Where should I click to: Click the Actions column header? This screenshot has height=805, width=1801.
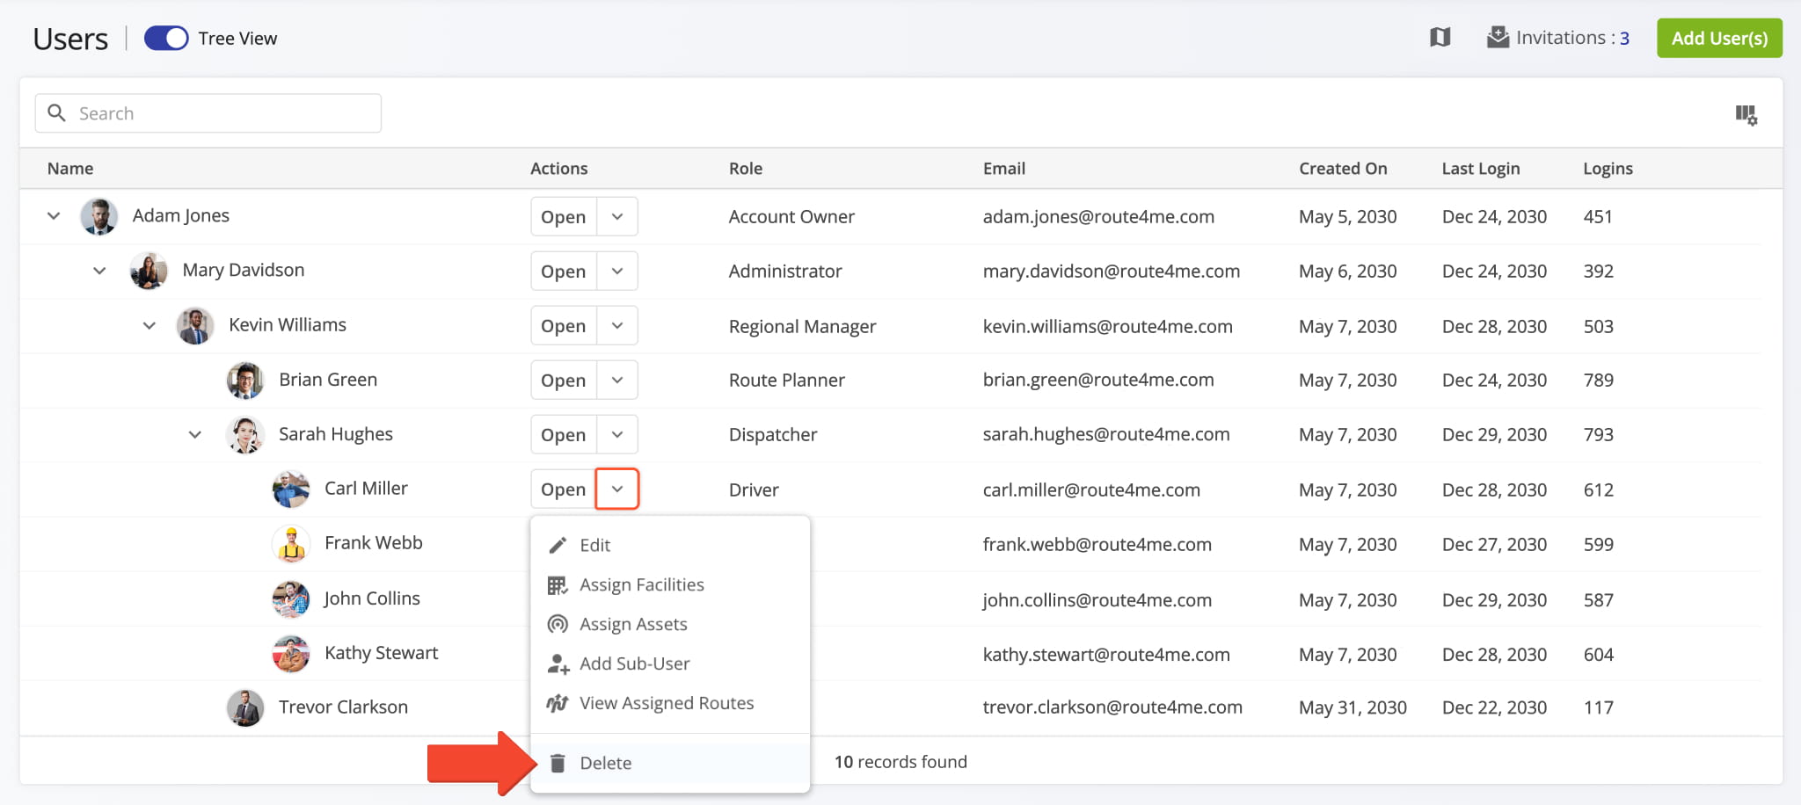pos(558,168)
